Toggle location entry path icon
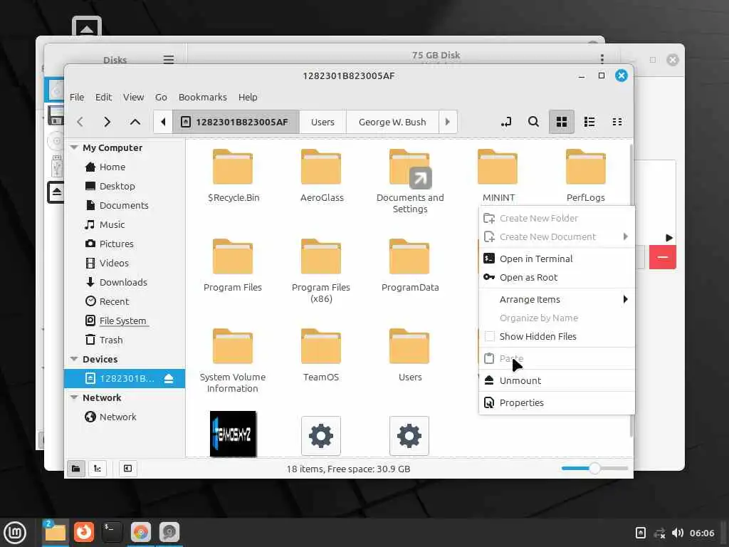 coord(506,122)
